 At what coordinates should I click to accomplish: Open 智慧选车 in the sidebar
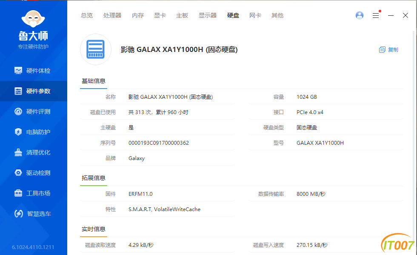point(34,214)
